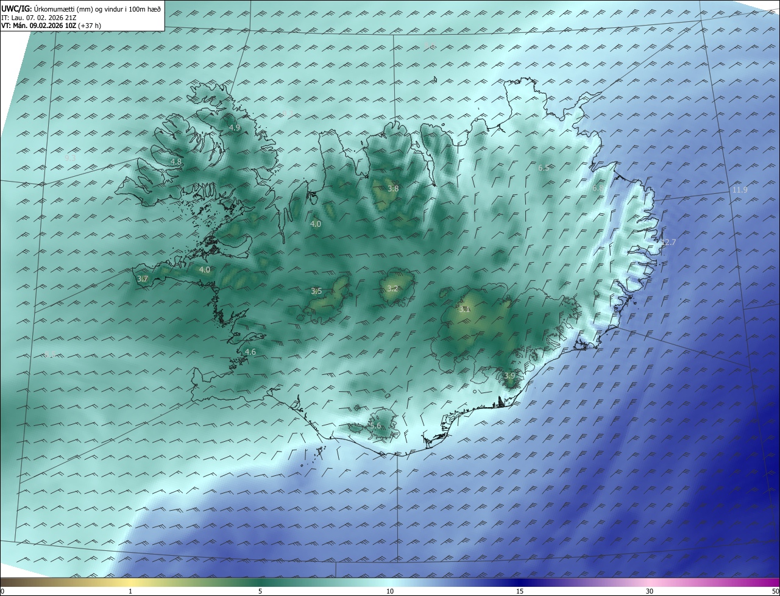
Task: Select the 4.8 value label
Action: click(176, 161)
